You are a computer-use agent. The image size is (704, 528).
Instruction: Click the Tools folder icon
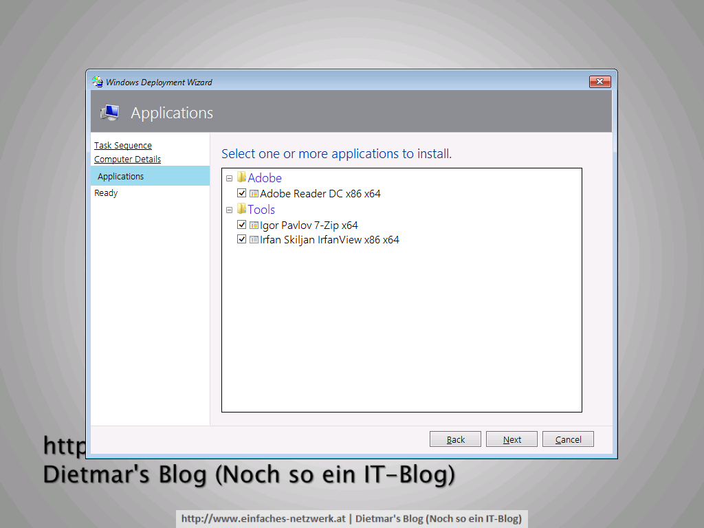241,209
